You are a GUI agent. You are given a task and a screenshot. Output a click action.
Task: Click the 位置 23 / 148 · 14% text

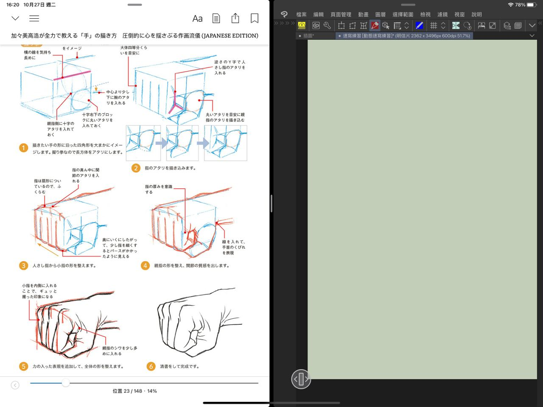134,391
